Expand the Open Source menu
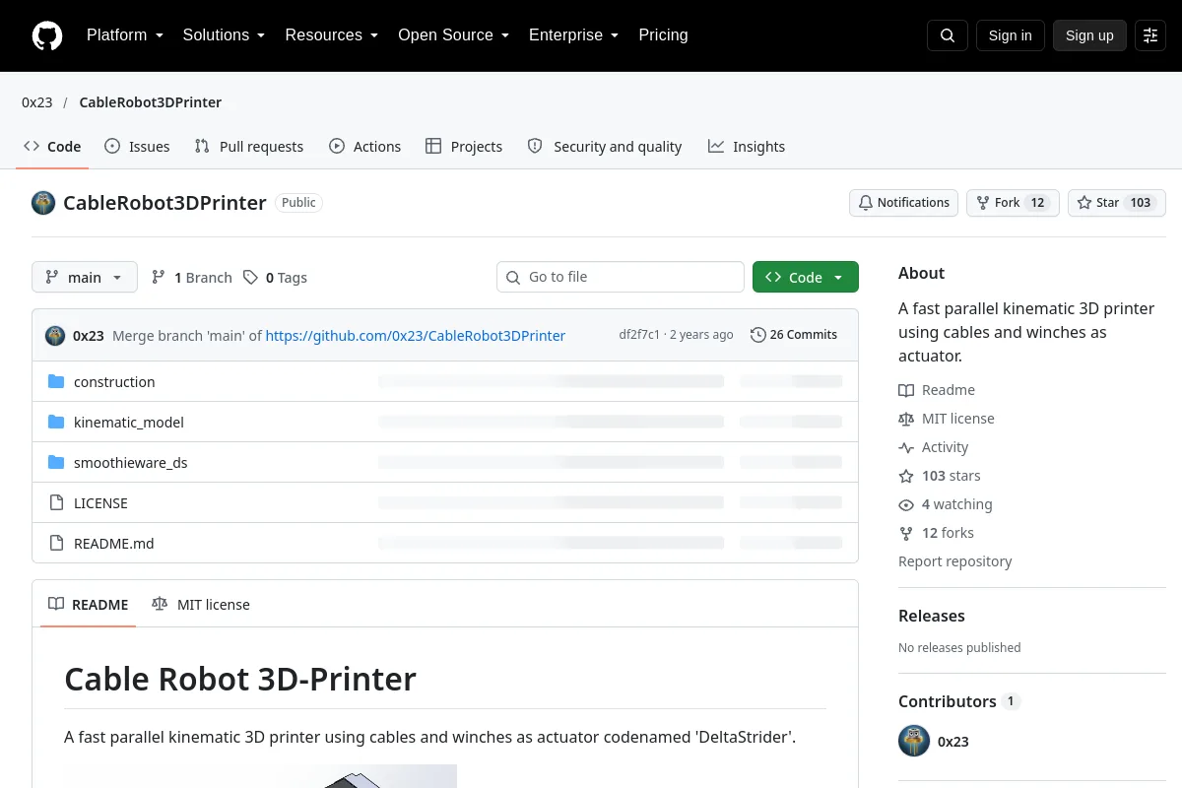Viewport: 1182px width, 788px height. pos(453,35)
